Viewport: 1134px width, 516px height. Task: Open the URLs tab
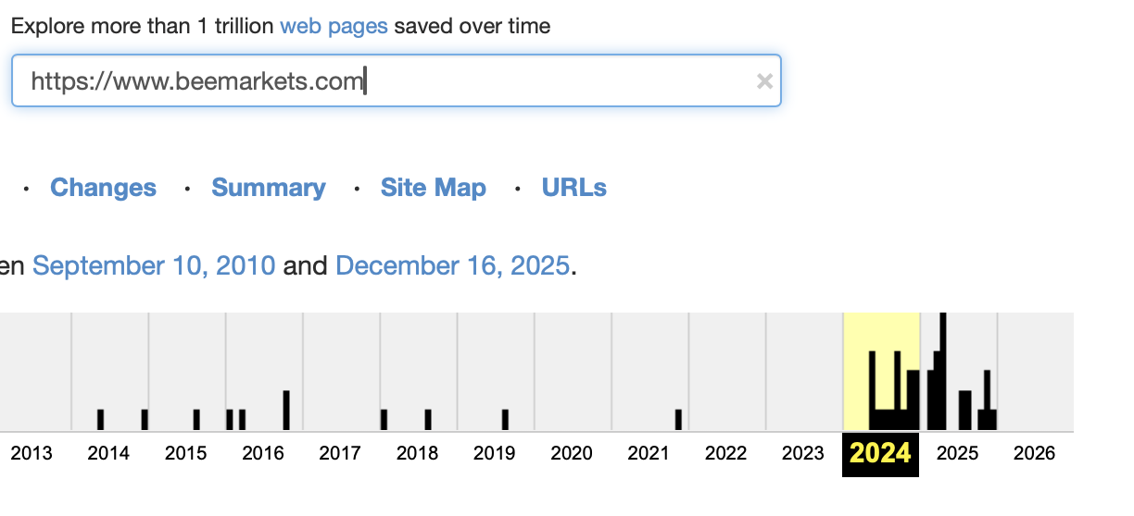click(x=574, y=188)
